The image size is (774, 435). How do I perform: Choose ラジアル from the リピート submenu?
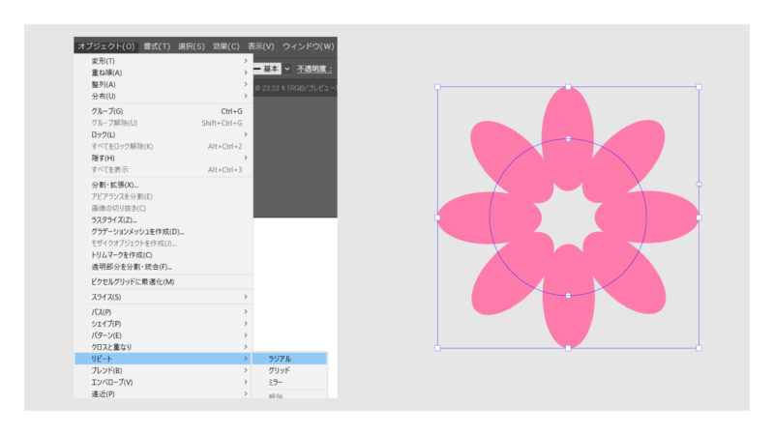pos(281,359)
